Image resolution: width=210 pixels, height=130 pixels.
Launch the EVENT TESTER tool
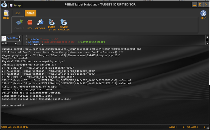(52, 25)
